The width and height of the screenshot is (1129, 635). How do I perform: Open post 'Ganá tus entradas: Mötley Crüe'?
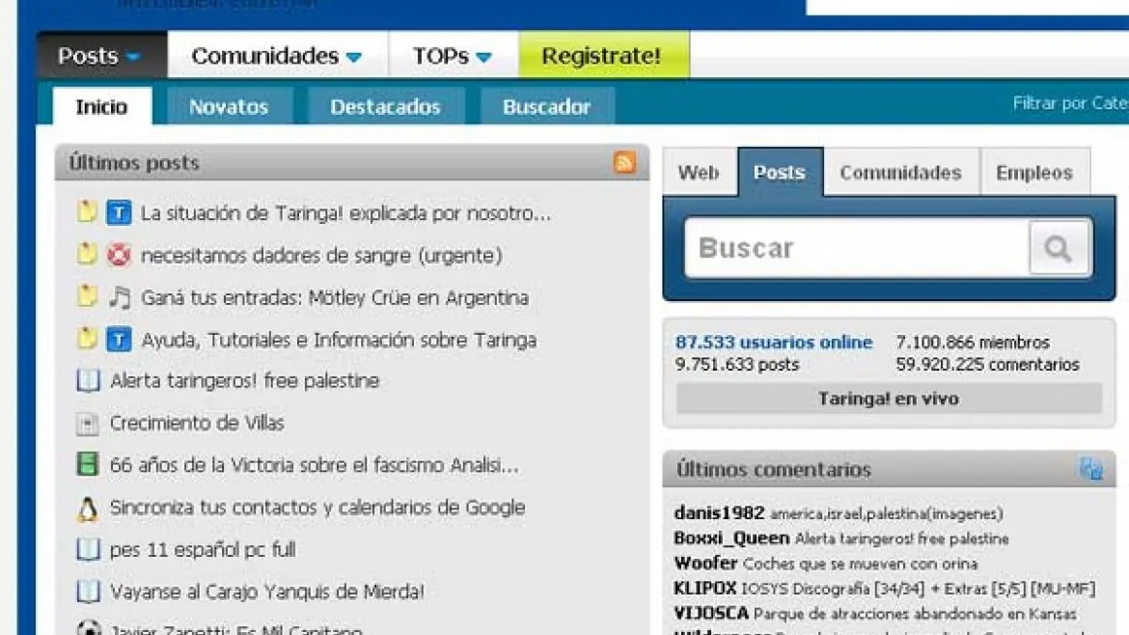point(335,297)
